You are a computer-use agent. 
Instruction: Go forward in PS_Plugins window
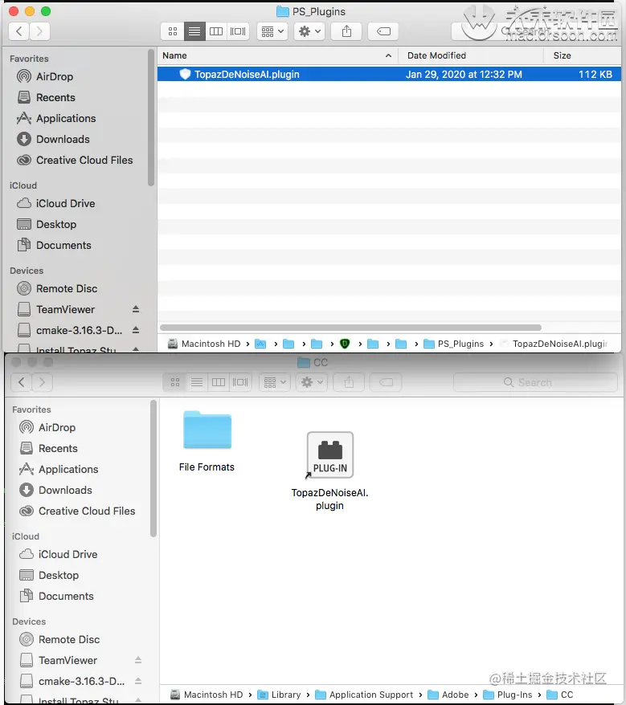point(39,31)
